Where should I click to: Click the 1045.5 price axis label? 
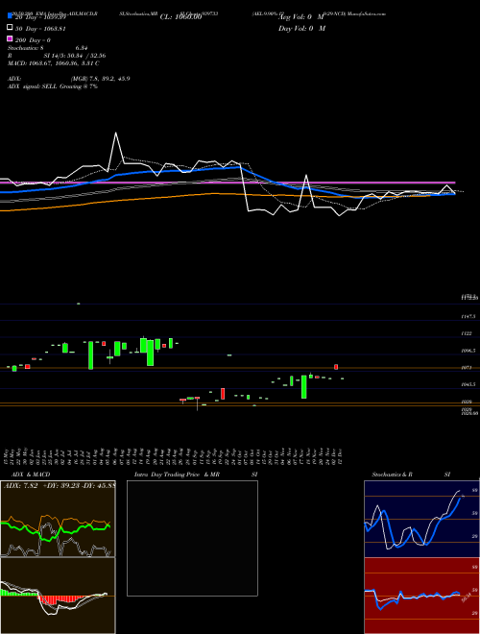[x=468, y=384]
